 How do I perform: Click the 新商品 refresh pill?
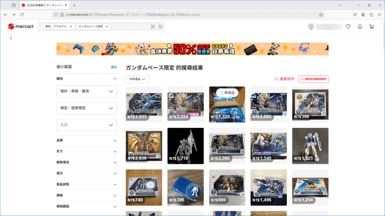click(x=227, y=93)
